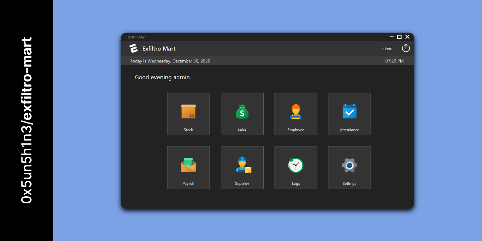Image resolution: width=482 pixels, height=241 pixels.
Task: Click the Stock label text
Action: point(188,130)
